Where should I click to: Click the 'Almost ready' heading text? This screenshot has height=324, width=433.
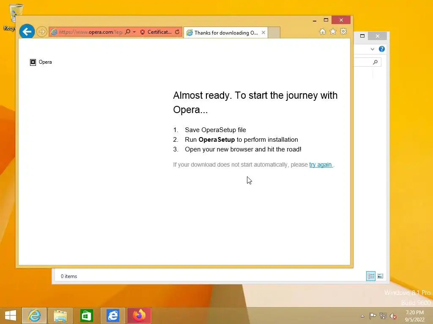click(255, 103)
